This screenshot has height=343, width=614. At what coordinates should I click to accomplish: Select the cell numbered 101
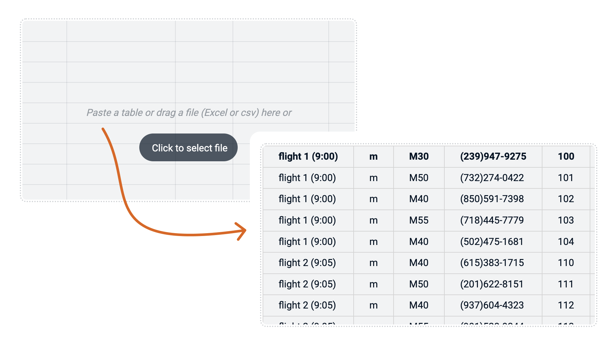[x=565, y=178]
